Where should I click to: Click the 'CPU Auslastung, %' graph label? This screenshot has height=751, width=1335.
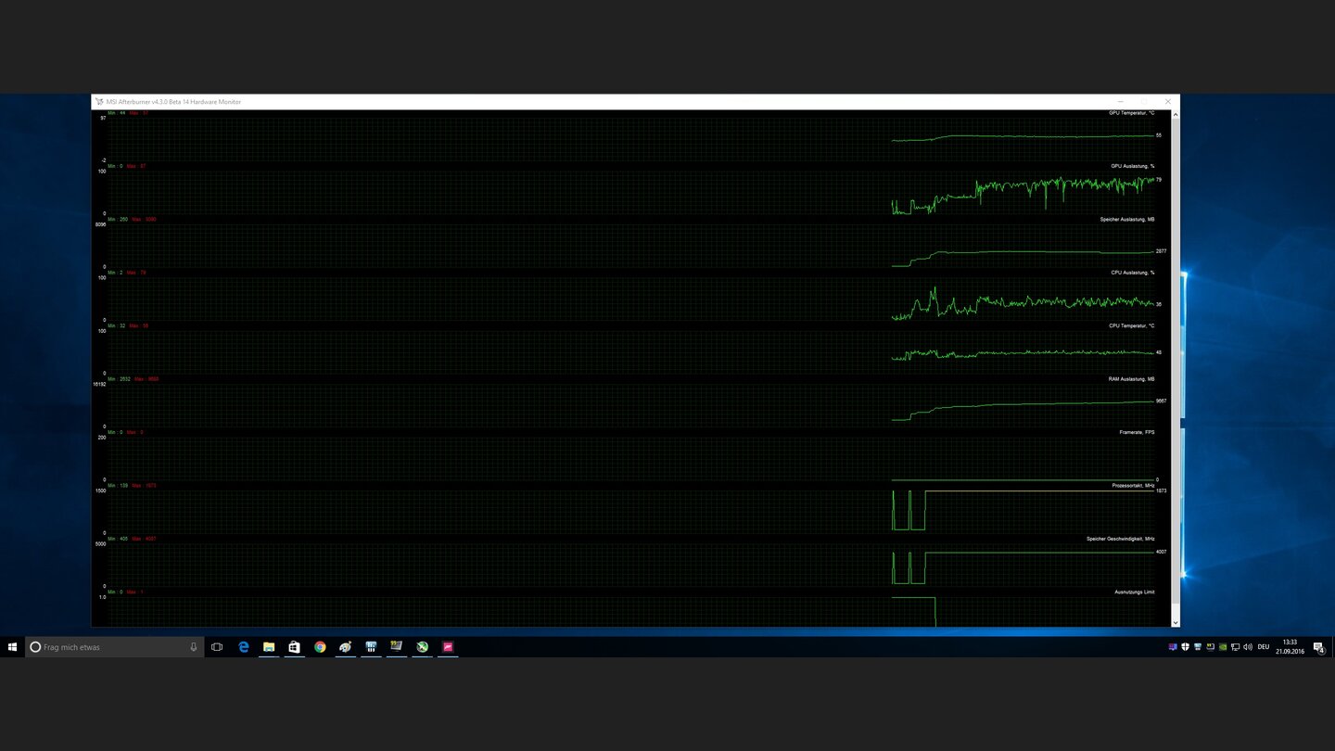(x=1132, y=273)
